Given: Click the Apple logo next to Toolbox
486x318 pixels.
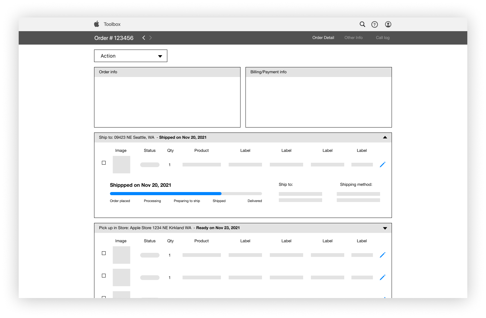Looking at the screenshot, I should coord(97,24).
